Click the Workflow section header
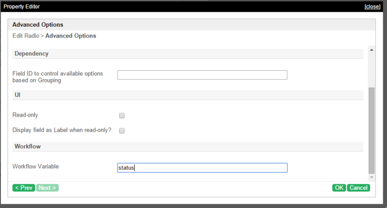The width and height of the screenshot is (387, 208). (x=28, y=146)
